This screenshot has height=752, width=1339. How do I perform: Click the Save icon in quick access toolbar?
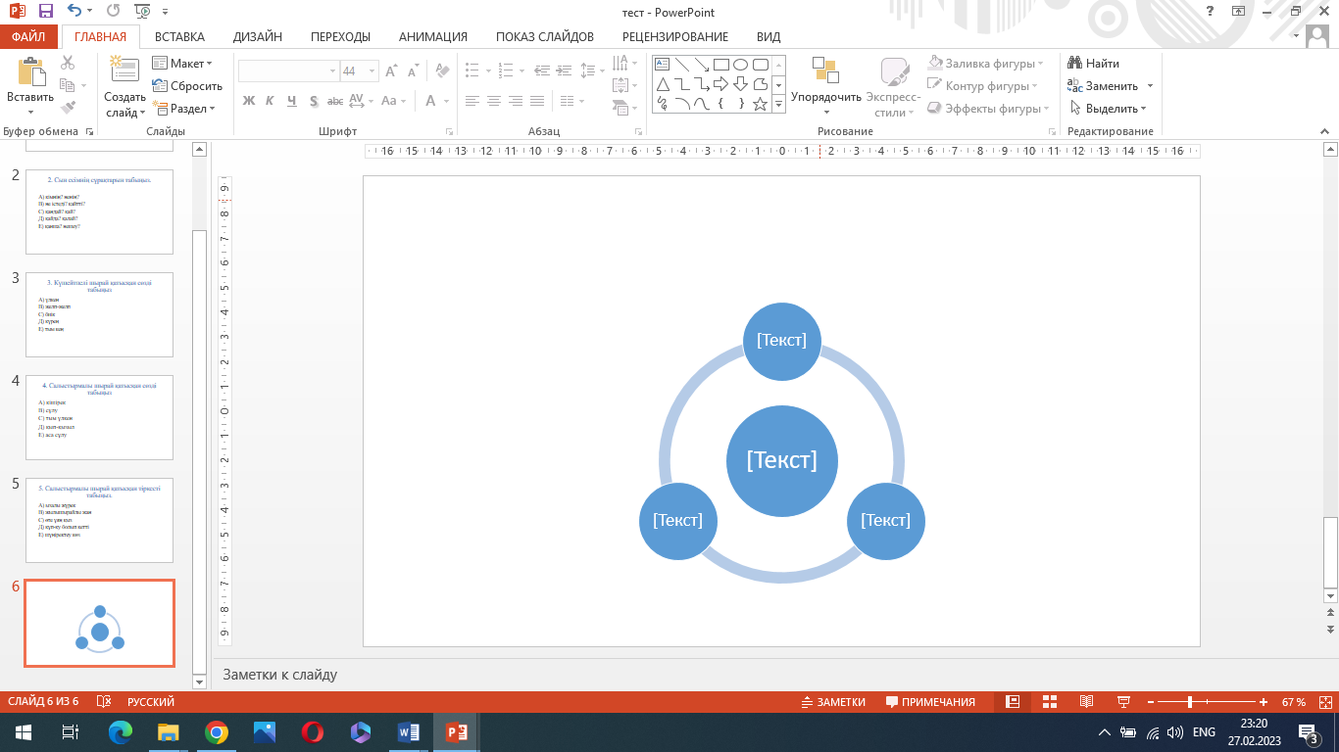click(x=45, y=12)
